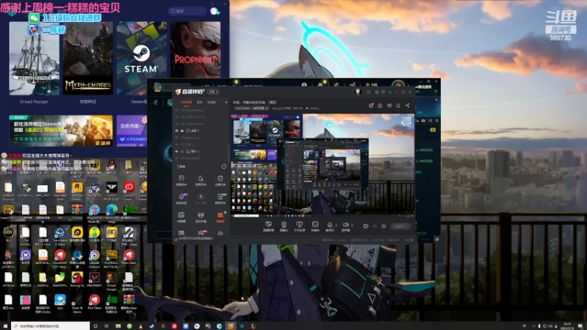The height and width of the screenshot is (330, 587).
Task: Add a camera source from the bottom toolbar
Action: point(284,226)
